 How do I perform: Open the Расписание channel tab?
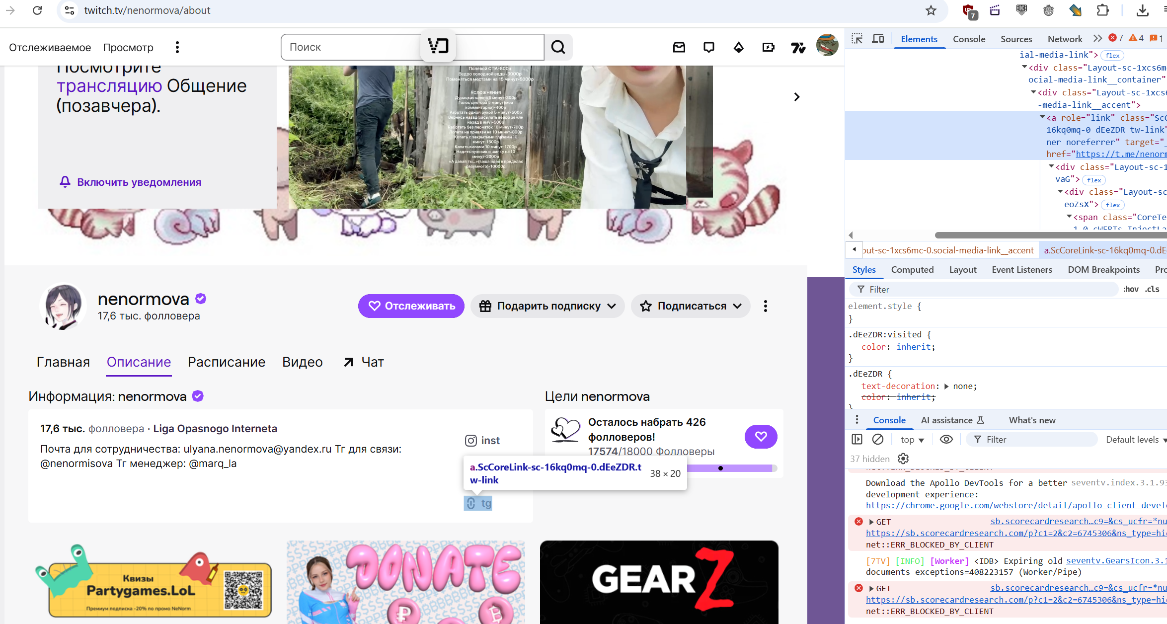[x=227, y=362]
